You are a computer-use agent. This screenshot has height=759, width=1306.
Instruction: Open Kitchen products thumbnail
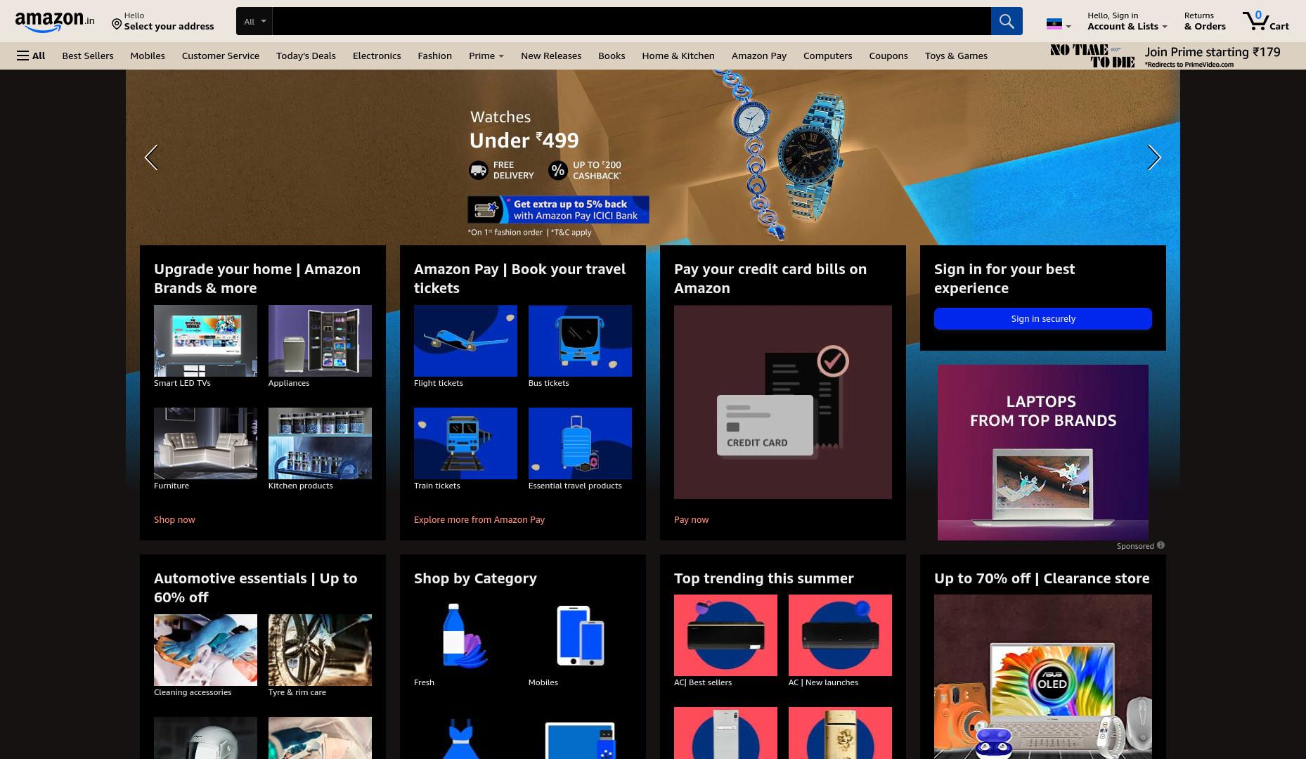pos(320,443)
